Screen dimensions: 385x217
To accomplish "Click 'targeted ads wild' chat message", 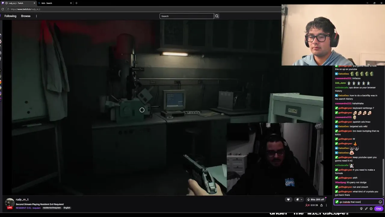I will point(359,126).
